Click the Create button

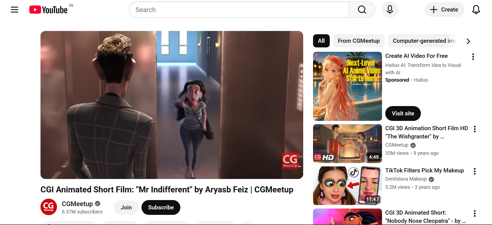pyautogui.click(x=444, y=10)
